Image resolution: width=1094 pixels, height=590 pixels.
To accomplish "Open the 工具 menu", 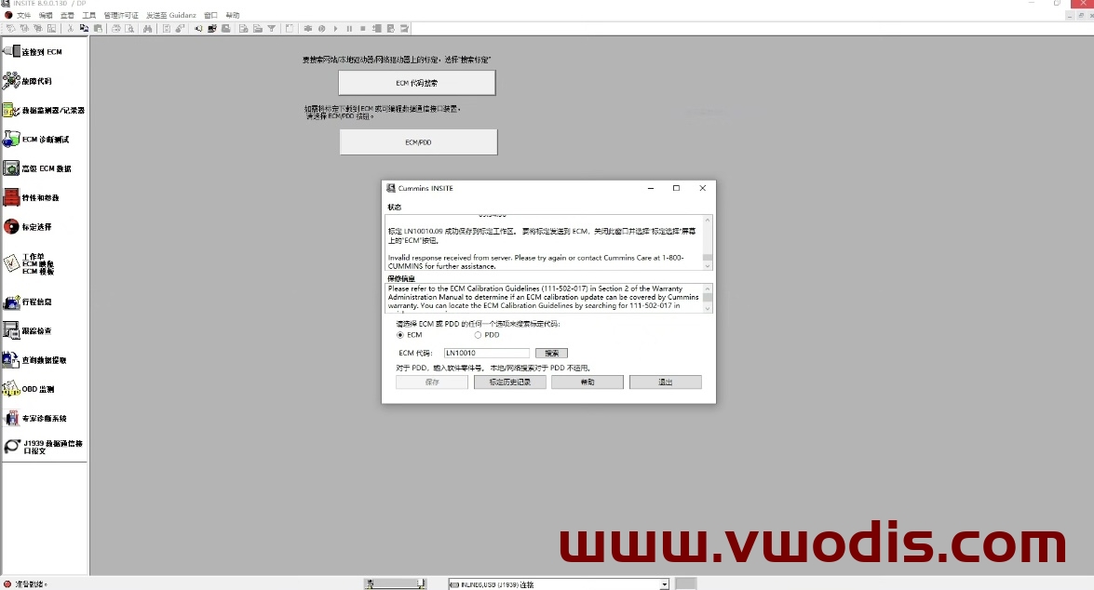I will (x=88, y=15).
